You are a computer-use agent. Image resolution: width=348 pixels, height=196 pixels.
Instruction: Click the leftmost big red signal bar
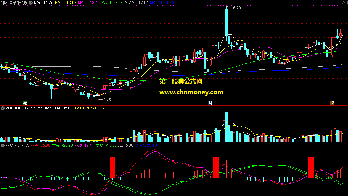(113, 167)
